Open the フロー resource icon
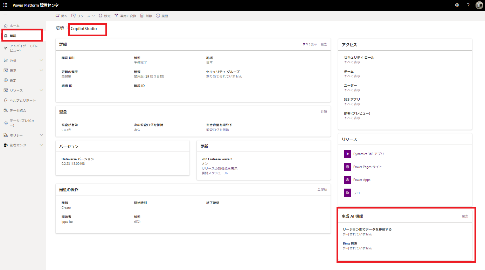The width and height of the screenshot is (485, 270). [347, 192]
